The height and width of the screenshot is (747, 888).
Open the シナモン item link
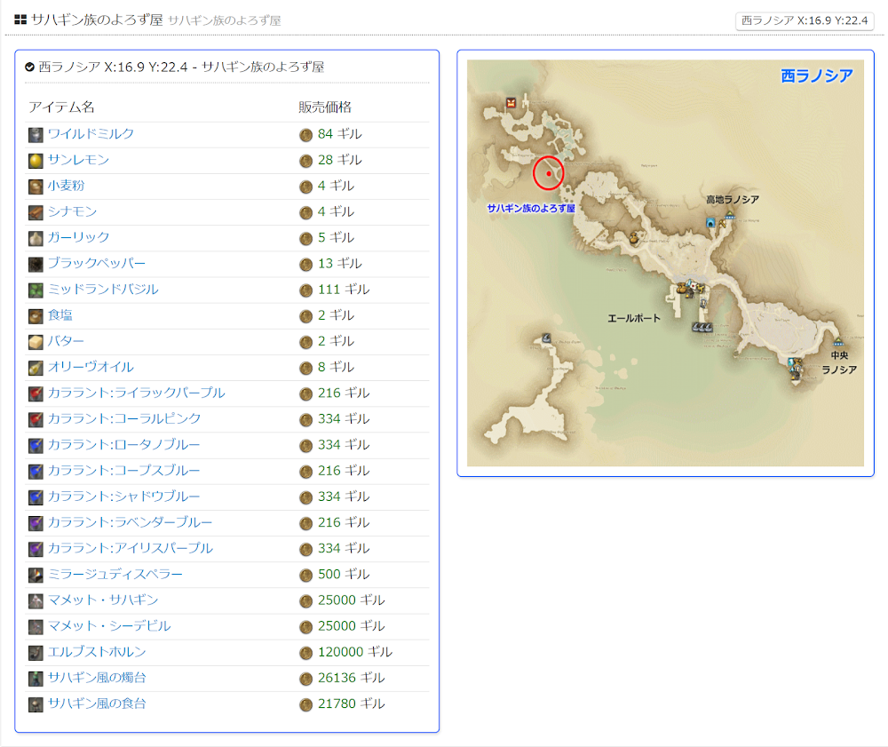pyautogui.click(x=72, y=211)
